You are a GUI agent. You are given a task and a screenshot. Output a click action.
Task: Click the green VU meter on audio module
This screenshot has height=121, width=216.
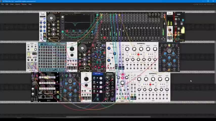coord(170,23)
